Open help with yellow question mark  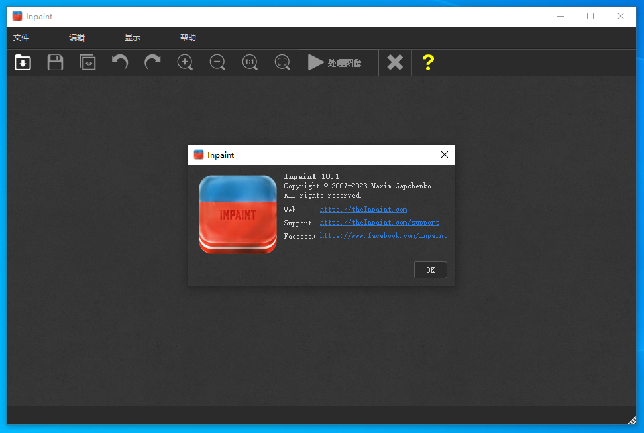point(428,62)
